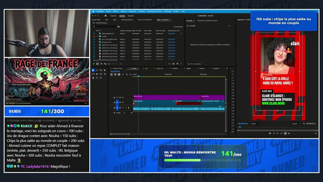
Task: Click the three-dot options in Properties panel
Action: (229, 26)
